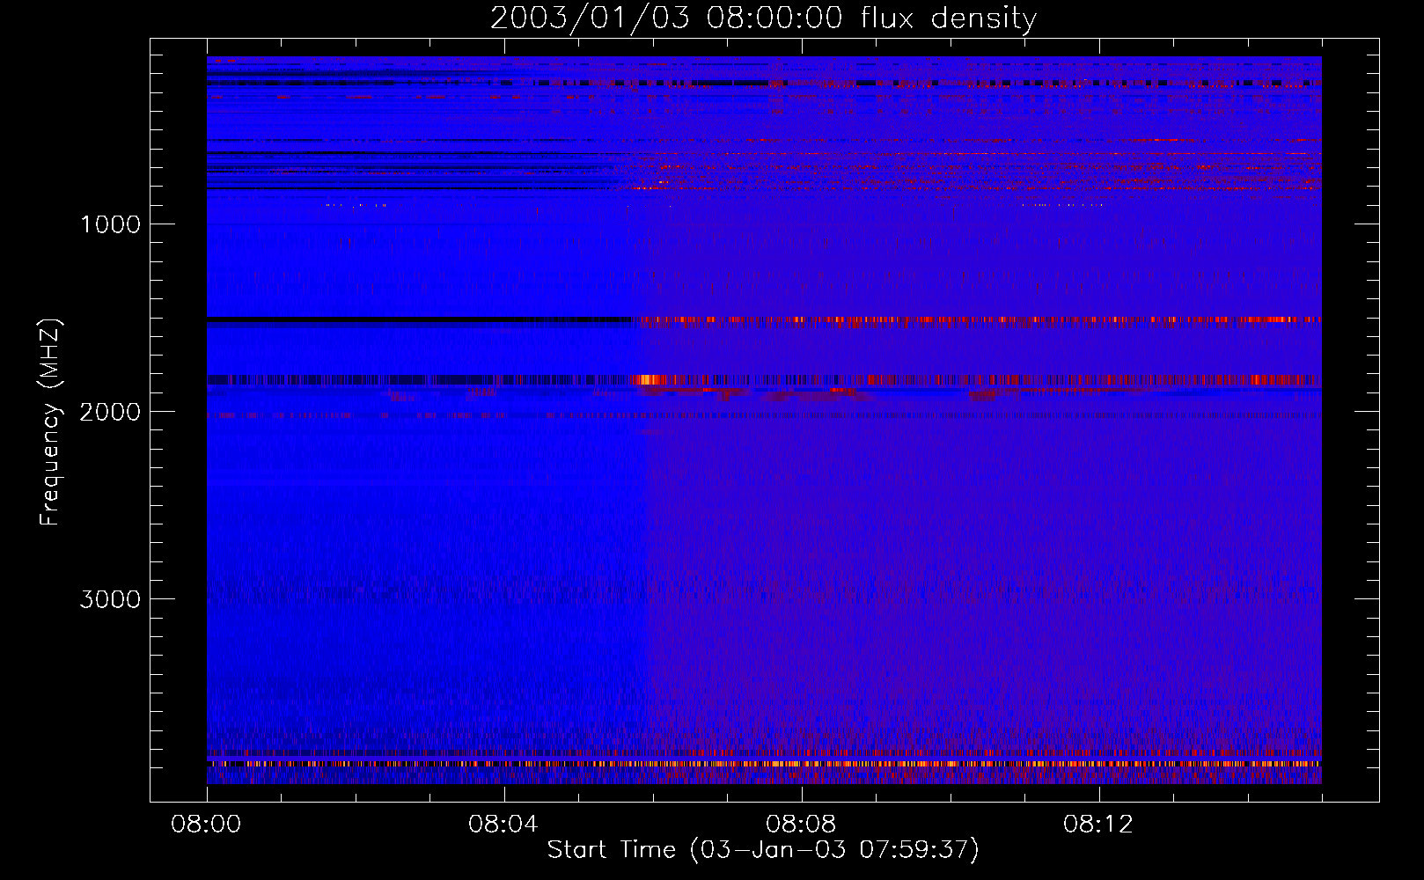Click the 08:00 time tick label
Viewport: 1424px width, 880px height.
(206, 825)
